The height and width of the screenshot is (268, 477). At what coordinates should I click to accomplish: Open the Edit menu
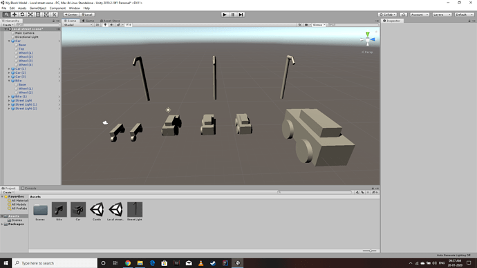[x=12, y=8]
